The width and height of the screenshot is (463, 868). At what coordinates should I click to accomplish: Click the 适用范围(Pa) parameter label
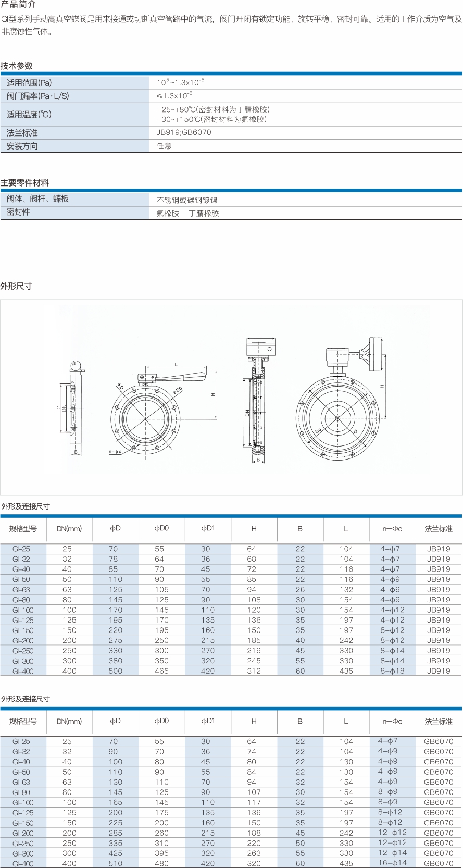click(x=29, y=83)
